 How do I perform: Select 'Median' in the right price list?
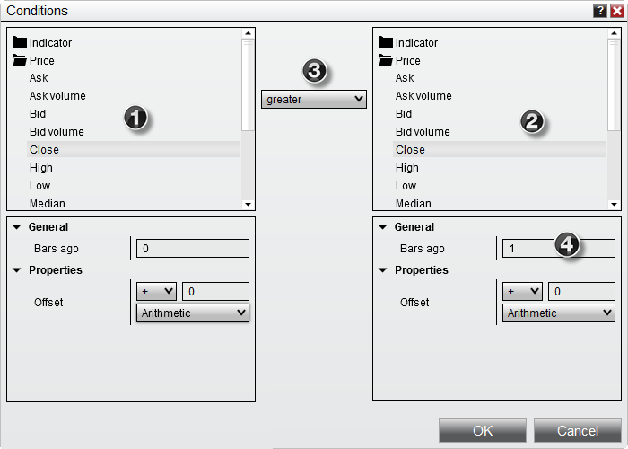(x=414, y=204)
